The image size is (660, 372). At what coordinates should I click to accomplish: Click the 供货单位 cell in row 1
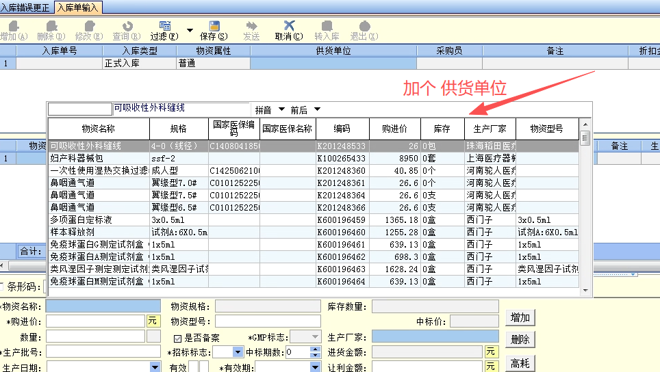pyautogui.click(x=333, y=63)
